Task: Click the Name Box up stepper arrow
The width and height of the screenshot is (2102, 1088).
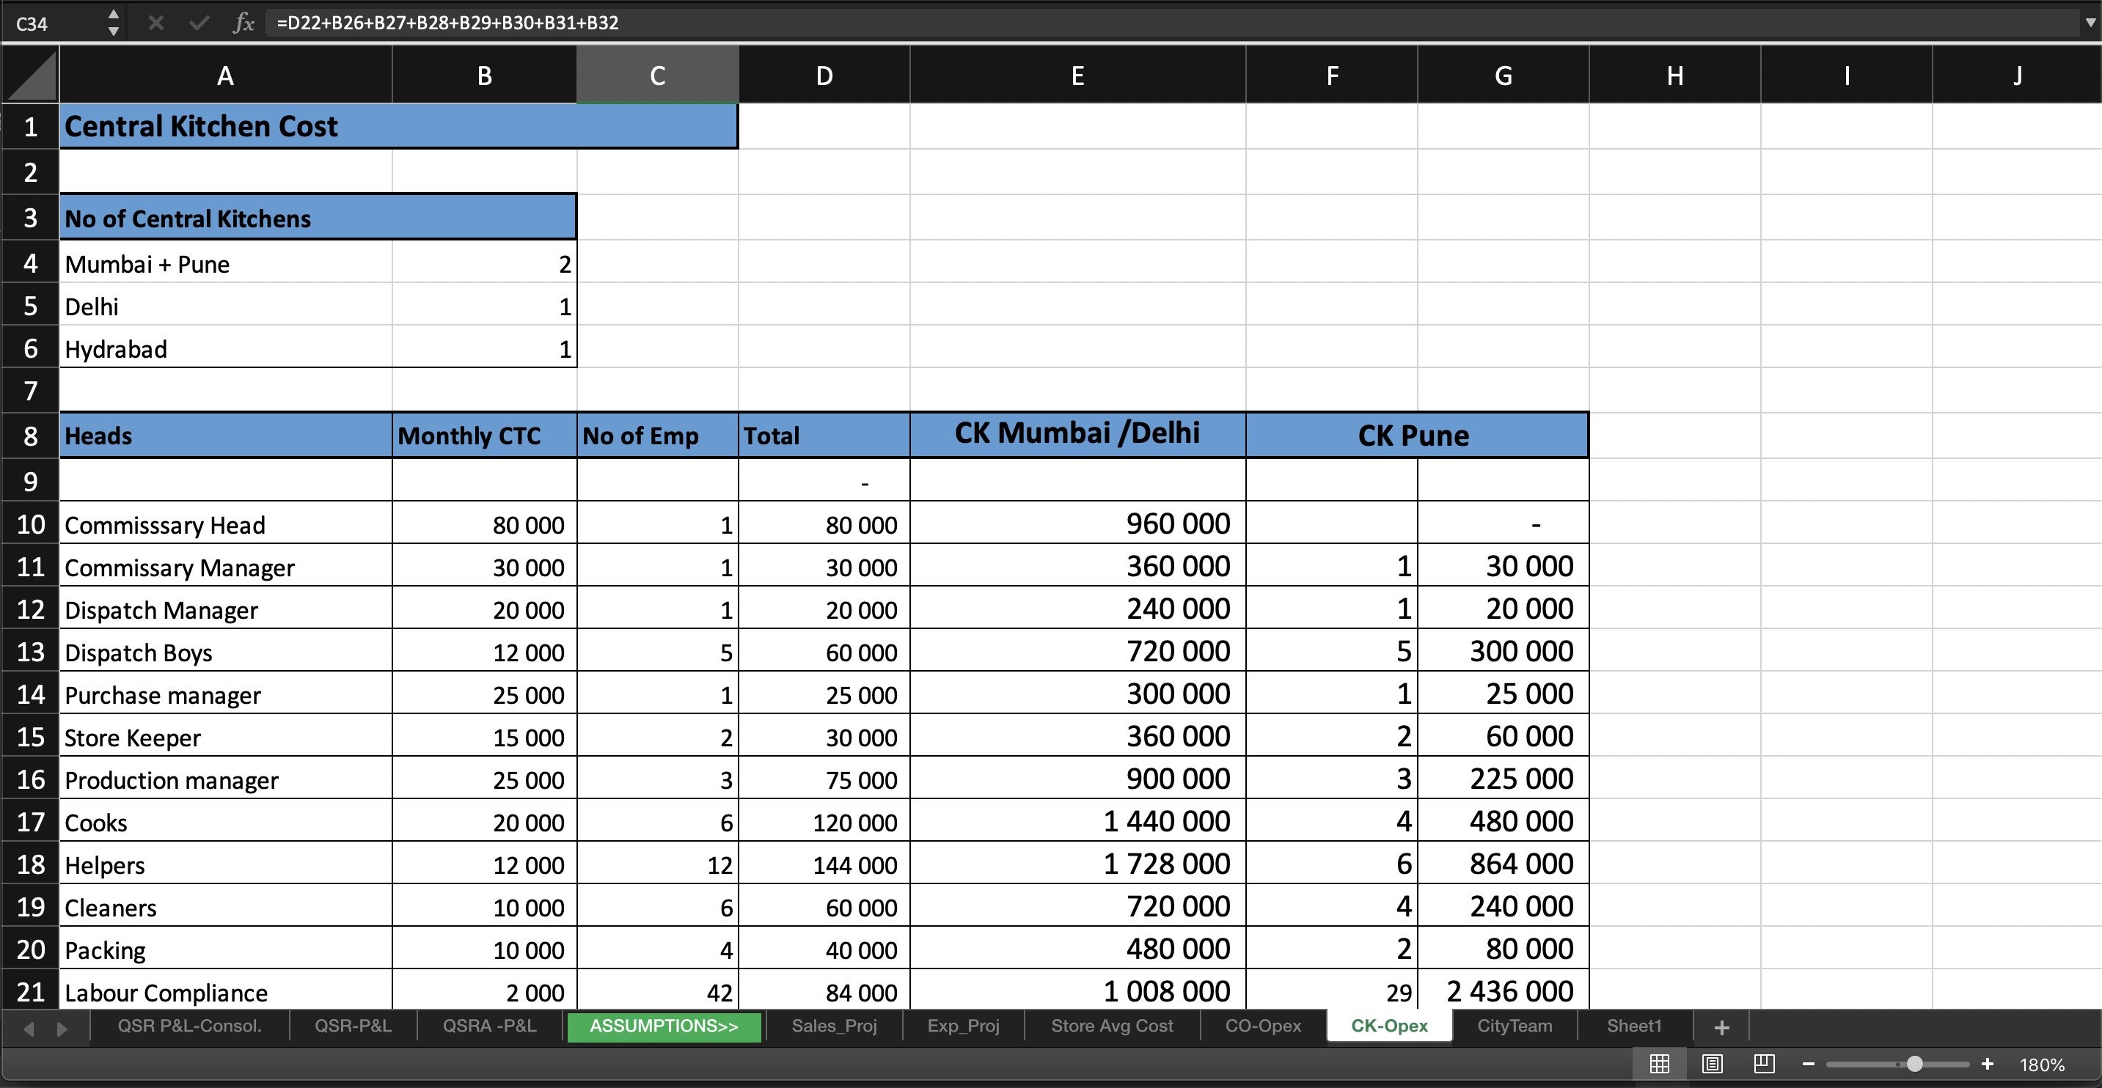Action: point(114,14)
